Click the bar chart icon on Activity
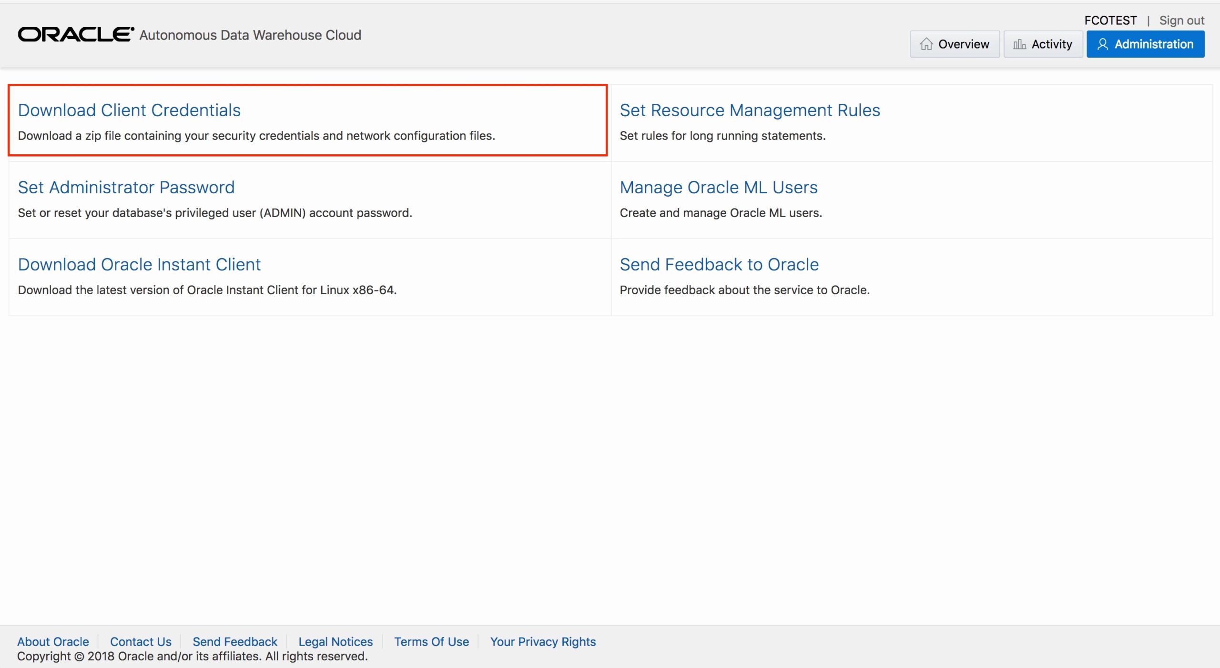The height and width of the screenshot is (668, 1220). click(1019, 44)
